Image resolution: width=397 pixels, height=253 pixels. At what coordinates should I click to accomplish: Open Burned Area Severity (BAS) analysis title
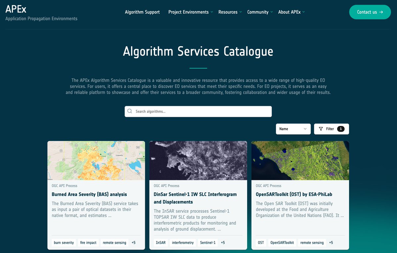[89, 194]
